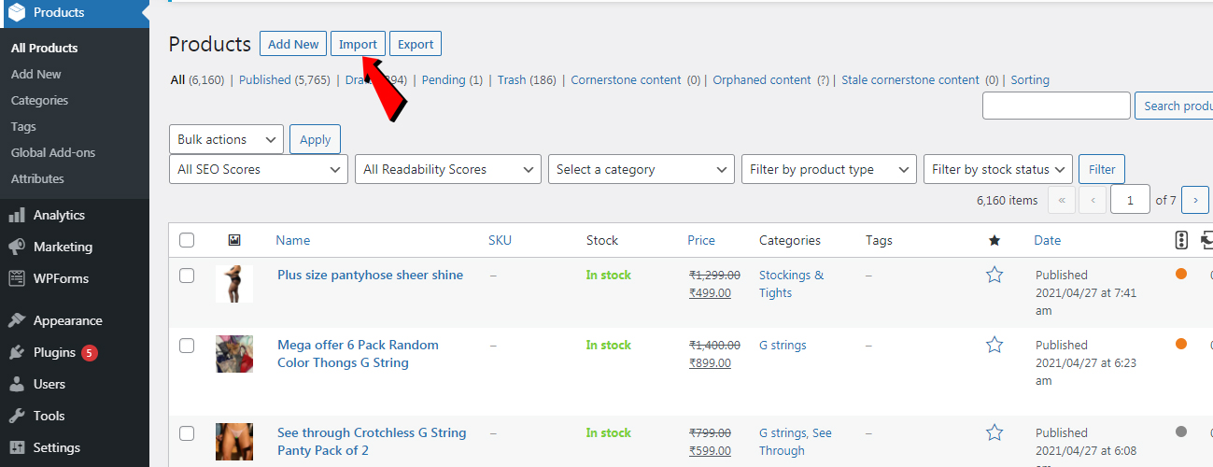Show Orphaned content filter link
The width and height of the screenshot is (1213, 467).
(762, 79)
